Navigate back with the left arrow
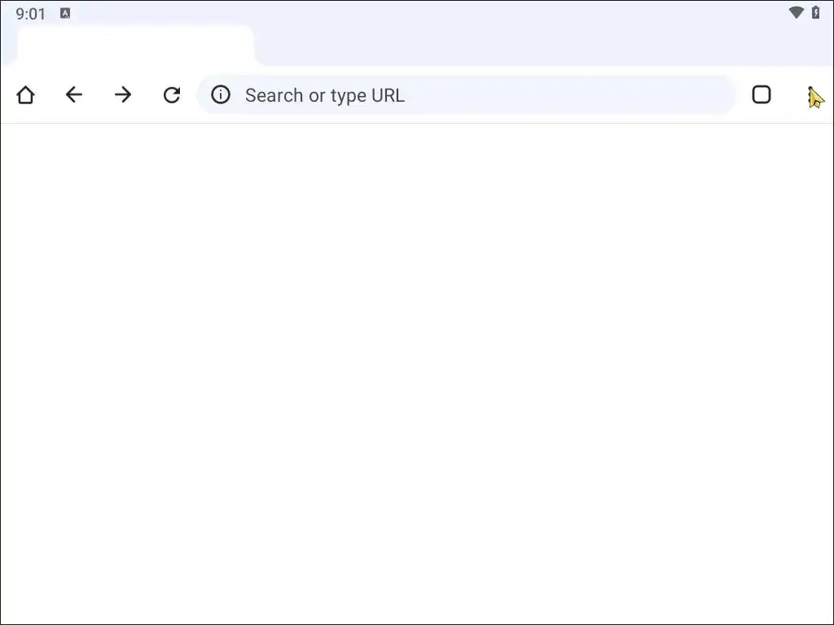This screenshot has height=625, width=834. pos(74,95)
